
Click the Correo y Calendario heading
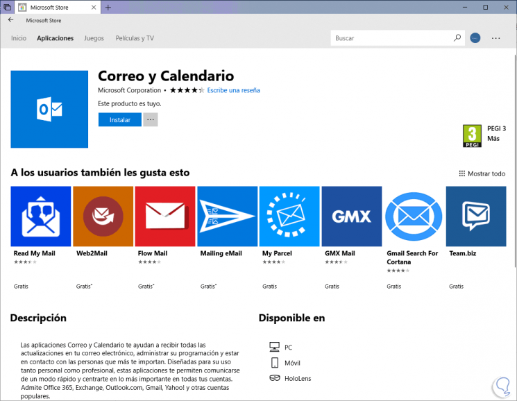coord(166,76)
